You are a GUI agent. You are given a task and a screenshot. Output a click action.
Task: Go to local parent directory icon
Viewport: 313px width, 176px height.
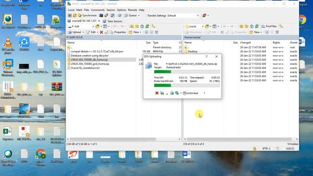132,26
